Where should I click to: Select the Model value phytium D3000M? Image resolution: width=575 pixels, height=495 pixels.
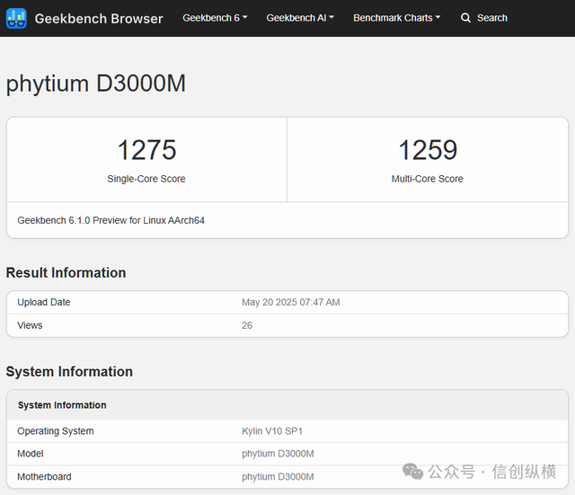[x=278, y=454]
